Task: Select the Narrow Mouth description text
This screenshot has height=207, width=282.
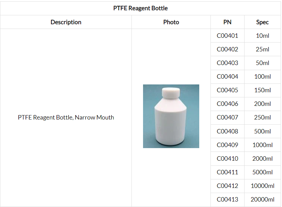Action: 66,117
